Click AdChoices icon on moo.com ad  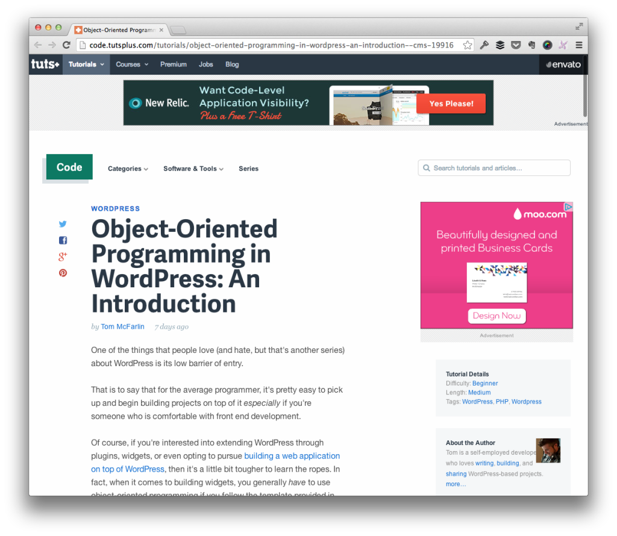568,207
